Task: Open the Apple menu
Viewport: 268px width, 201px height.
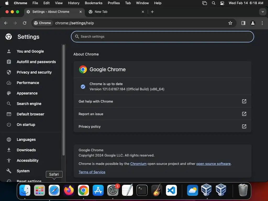Action: pos(7,3)
